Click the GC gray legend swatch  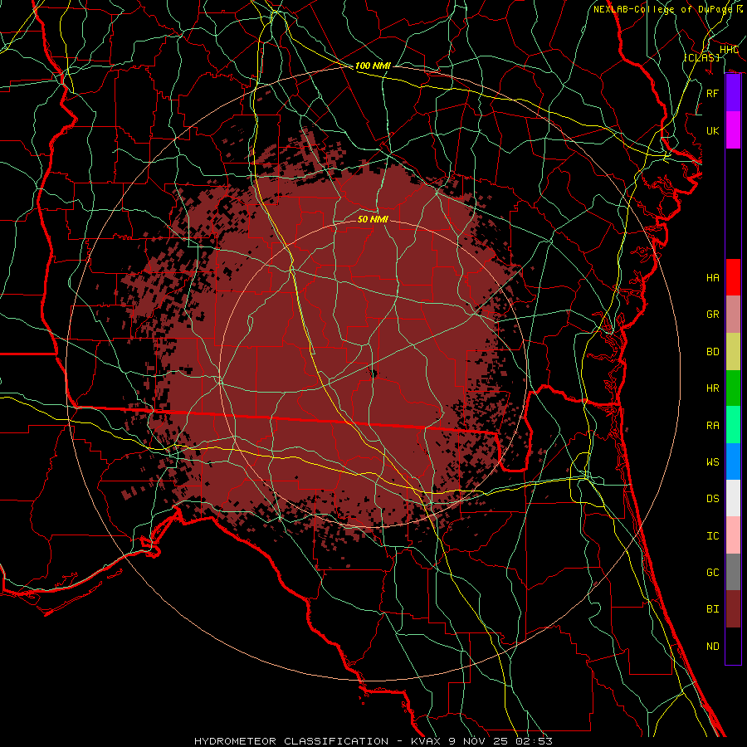pos(733,572)
